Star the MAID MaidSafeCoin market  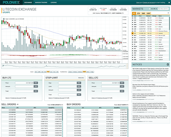pyautogui.click(x=132, y=51)
